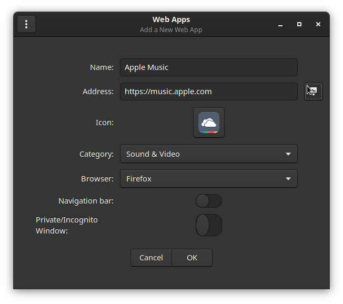This screenshot has width=343, height=304.
Task: Click in the Name field containing Apple Music
Action: [209, 67]
